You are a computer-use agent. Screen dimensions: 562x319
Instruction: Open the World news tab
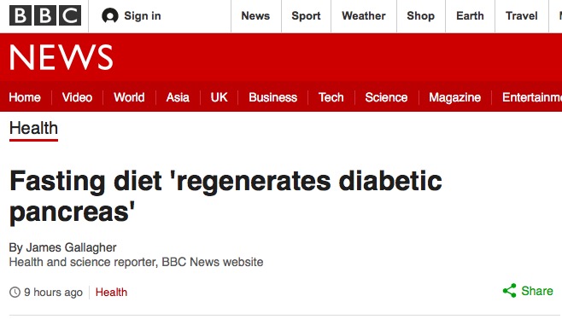coord(129,97)
